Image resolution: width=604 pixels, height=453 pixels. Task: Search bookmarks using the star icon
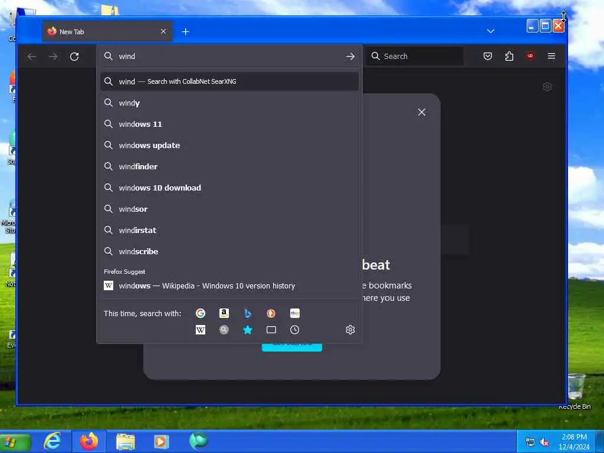pyautogui.click(x=248, y=330)
